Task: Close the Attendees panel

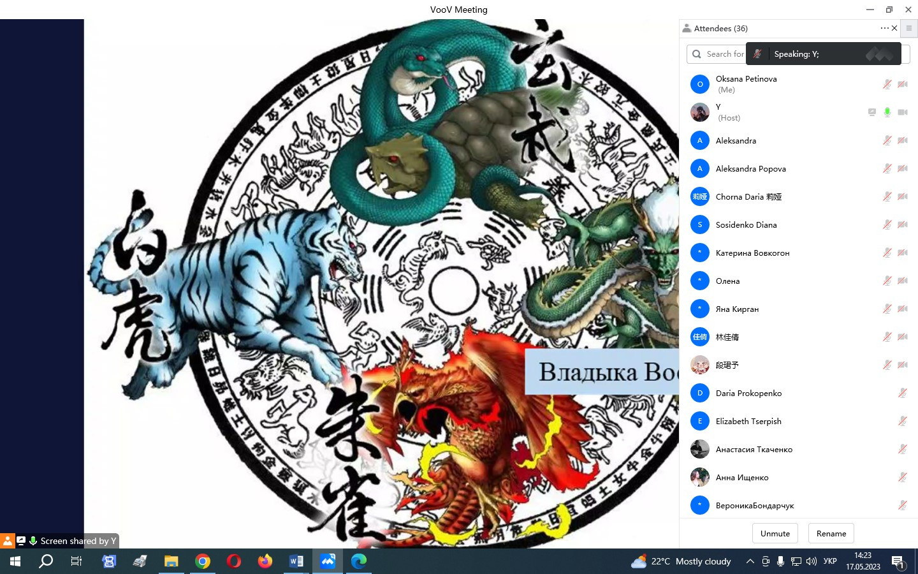Action: pyautogui.click(x=894, y=28)
